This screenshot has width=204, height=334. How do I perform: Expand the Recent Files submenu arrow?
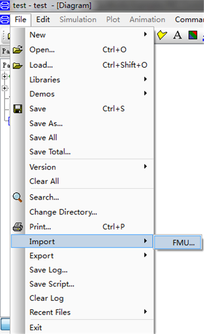[x=145, y=312]
